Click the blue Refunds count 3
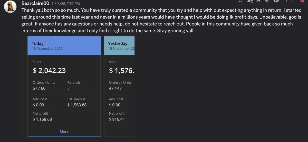308x142 pixels. pos(69,88)
